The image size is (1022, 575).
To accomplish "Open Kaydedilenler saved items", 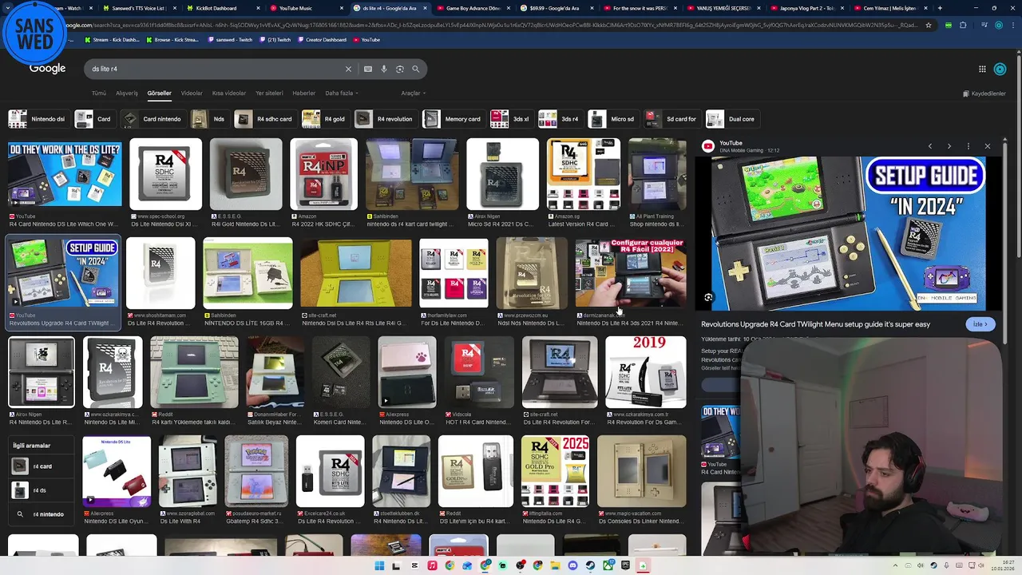I will (x=984, y=93).
